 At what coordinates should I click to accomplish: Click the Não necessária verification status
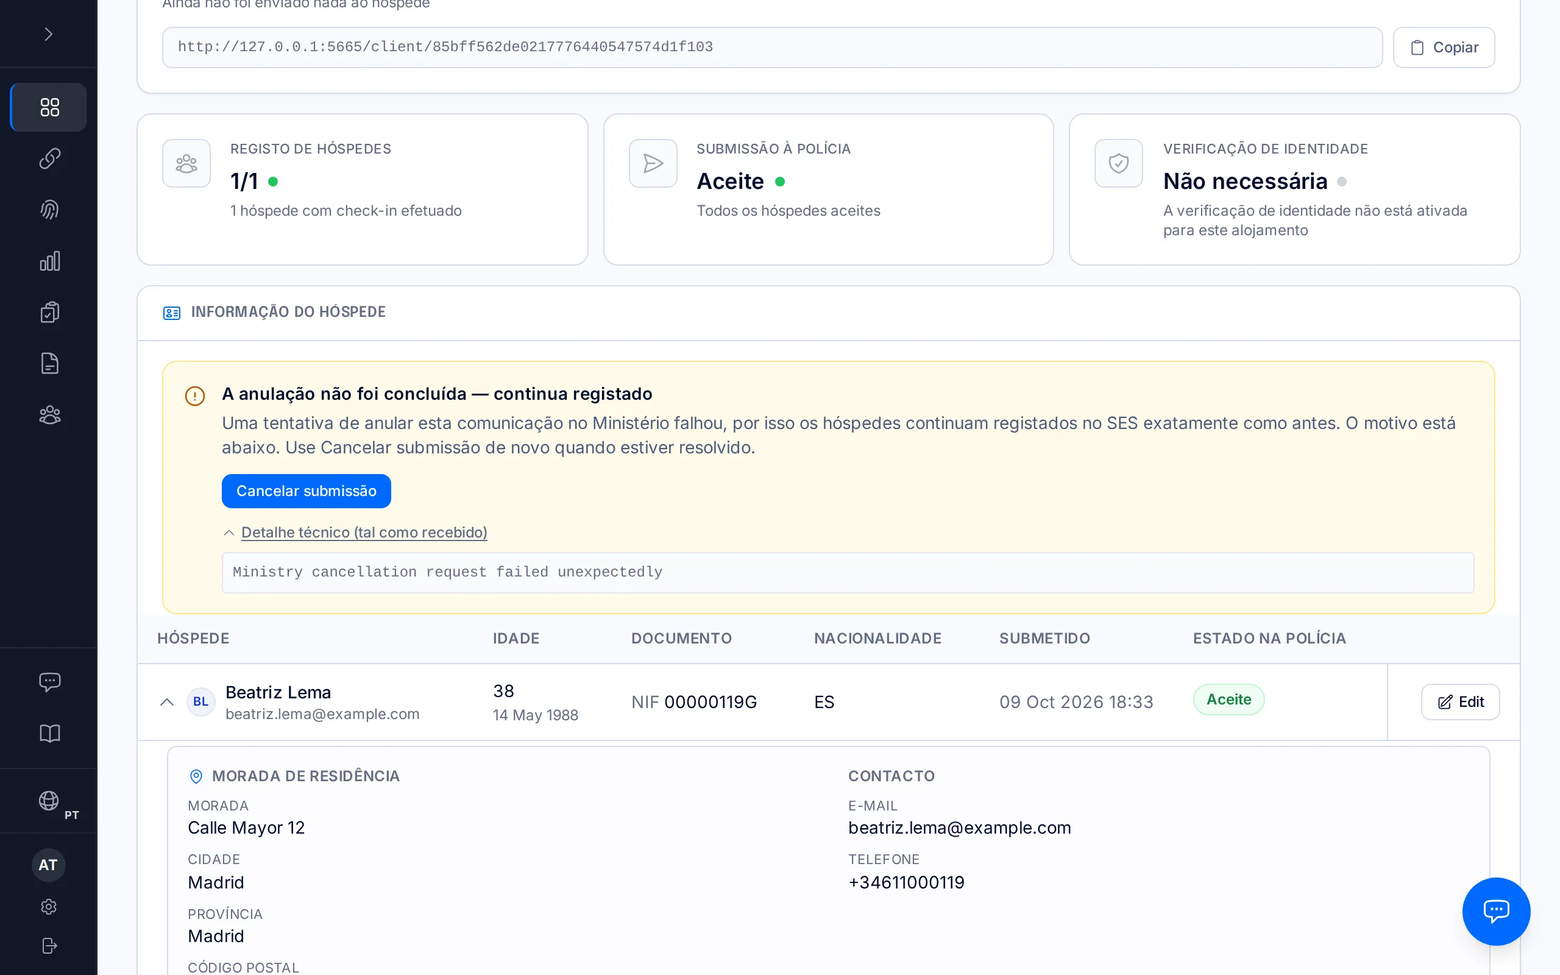[1245, 181]
